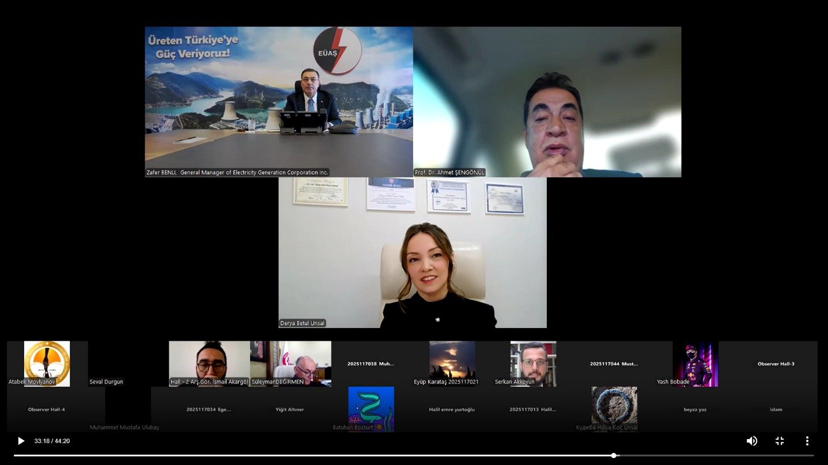The width and height of the screenshot is (828, 465).
Task: Click Süleyman DEĞİRMEN participant thumbnail
Action: [290, 364]
